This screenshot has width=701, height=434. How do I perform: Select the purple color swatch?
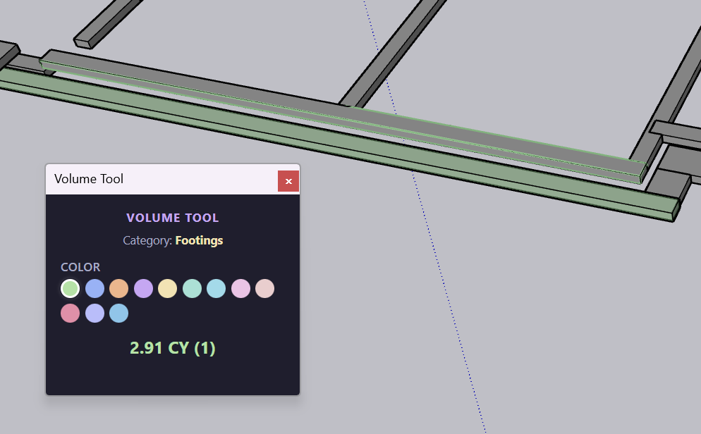tap(143, 288)
